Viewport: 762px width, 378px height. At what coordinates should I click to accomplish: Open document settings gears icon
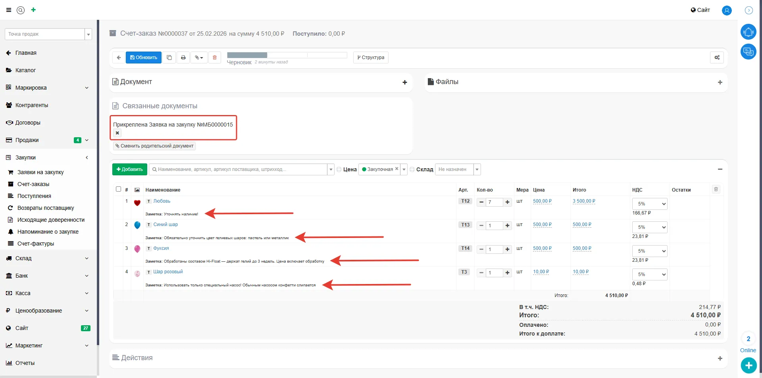click(717, 58)
